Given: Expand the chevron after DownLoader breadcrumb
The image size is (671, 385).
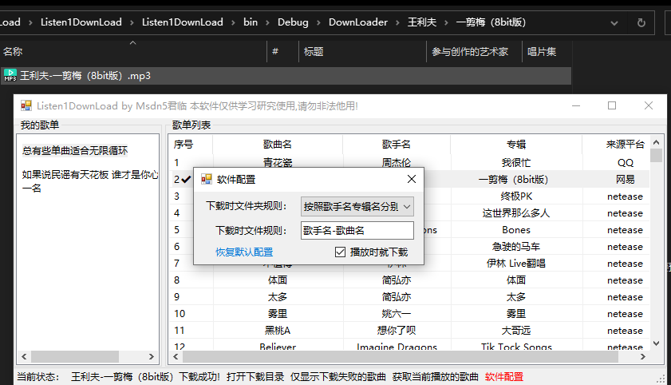Looking at the screenshot, I should tap(397, 22).
